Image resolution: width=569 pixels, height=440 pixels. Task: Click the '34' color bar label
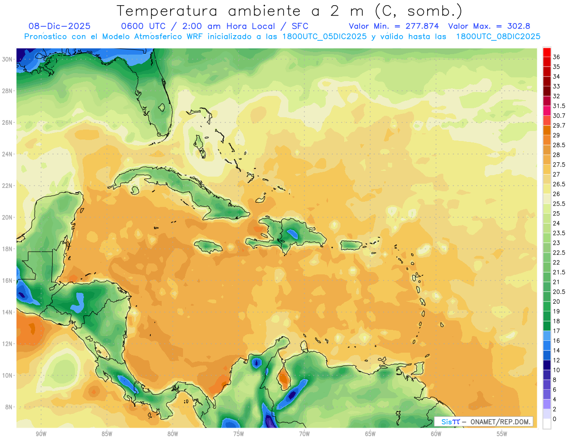click(557, 76)
